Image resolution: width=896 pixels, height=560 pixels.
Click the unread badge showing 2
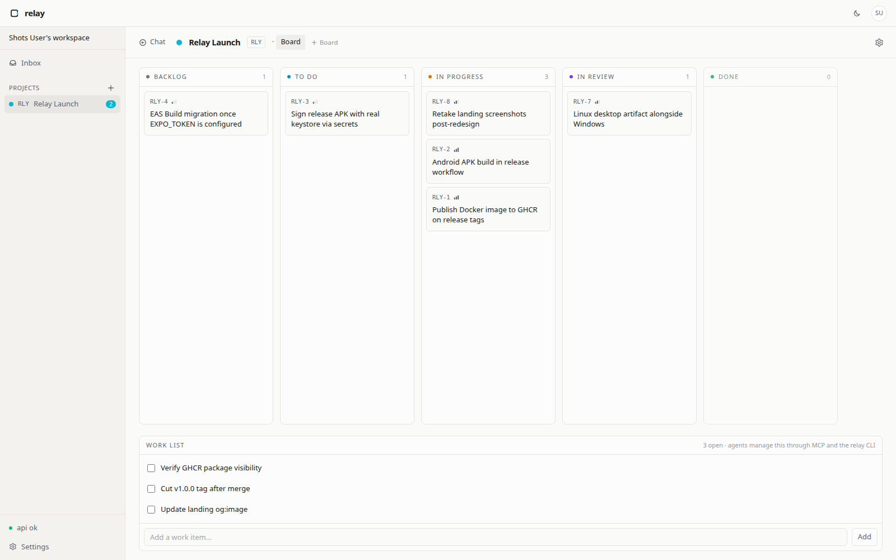pos(111,104)
